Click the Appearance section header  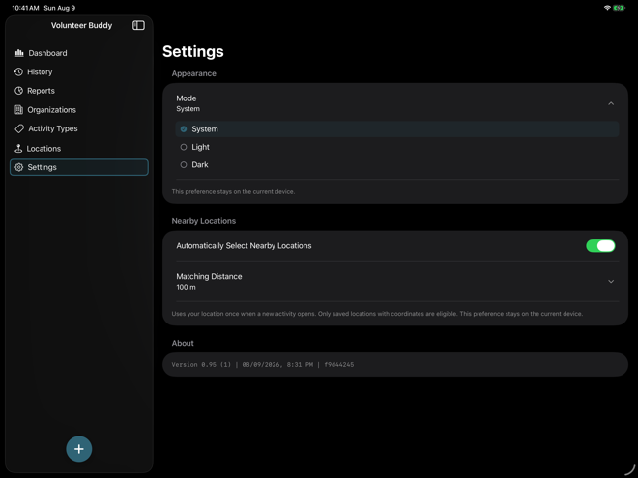tap(193, 73)
